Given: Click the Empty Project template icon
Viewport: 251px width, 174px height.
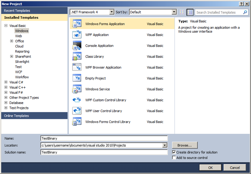Looking at the screenshot, I should [77, 78].
